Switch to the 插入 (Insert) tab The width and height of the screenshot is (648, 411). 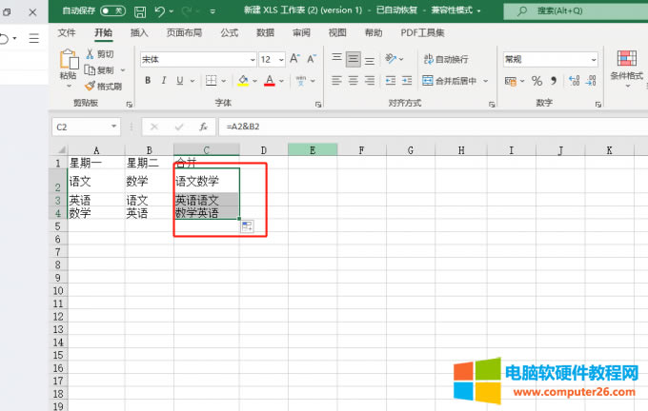click(x=139, y=32)
